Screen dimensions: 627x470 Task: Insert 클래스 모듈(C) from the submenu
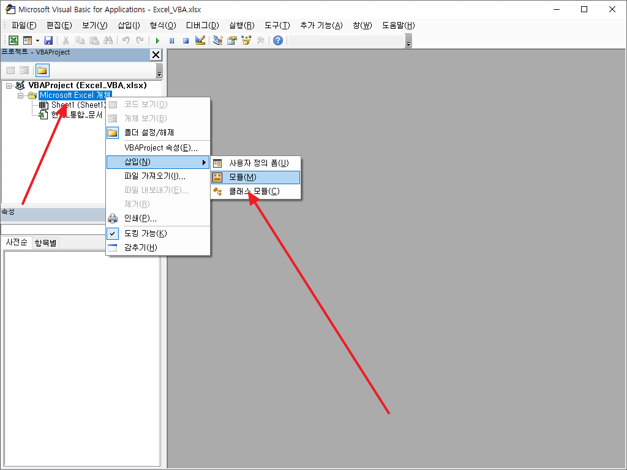(x=255, y=192)
